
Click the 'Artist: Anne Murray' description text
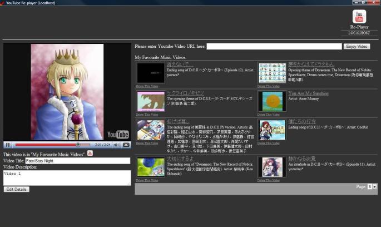304,98
